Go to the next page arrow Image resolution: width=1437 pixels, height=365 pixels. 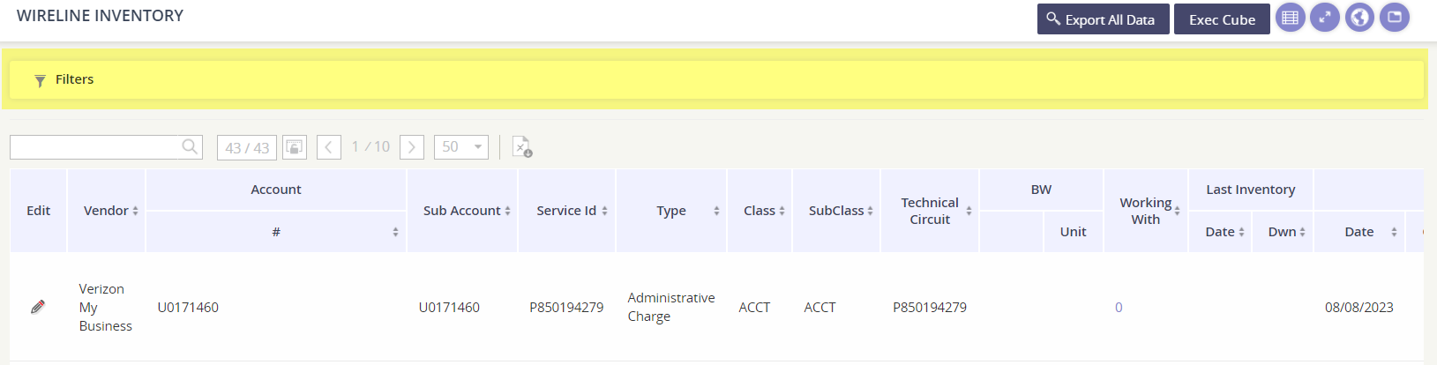(412, 147)
